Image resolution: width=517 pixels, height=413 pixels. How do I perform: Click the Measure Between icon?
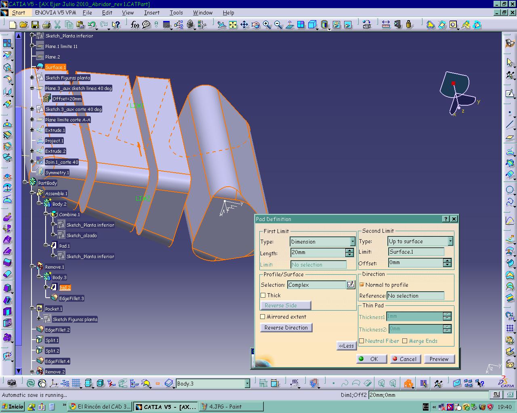386,25
